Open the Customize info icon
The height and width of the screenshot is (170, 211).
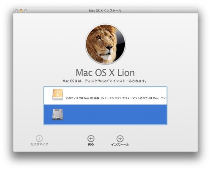coord(39,139)
